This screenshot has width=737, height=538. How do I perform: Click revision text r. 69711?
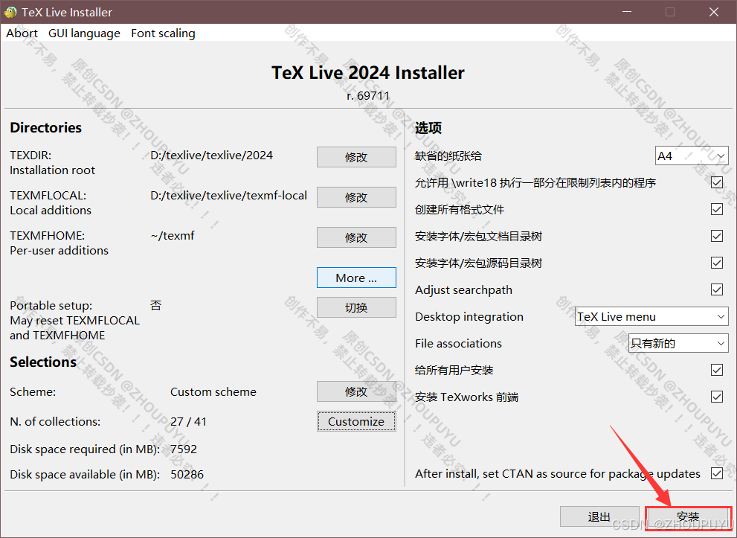point(368,95)
